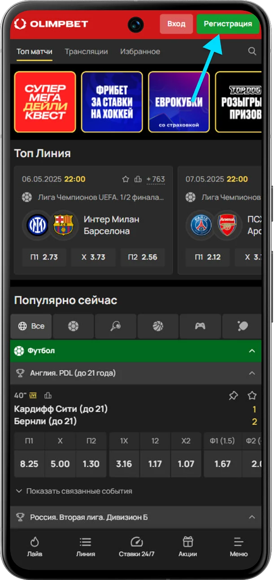Select П1 odds 2.73 for Inter Milan

44,257
